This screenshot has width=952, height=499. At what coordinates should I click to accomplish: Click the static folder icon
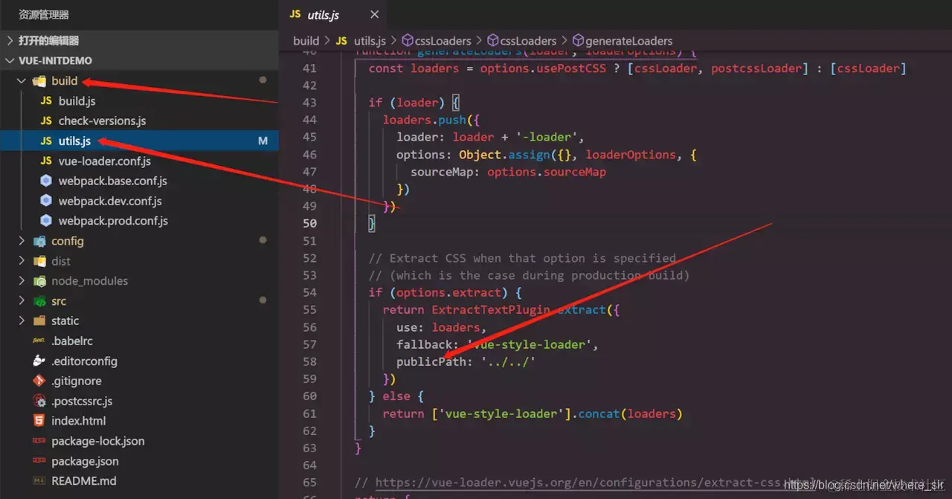point(39,321)
